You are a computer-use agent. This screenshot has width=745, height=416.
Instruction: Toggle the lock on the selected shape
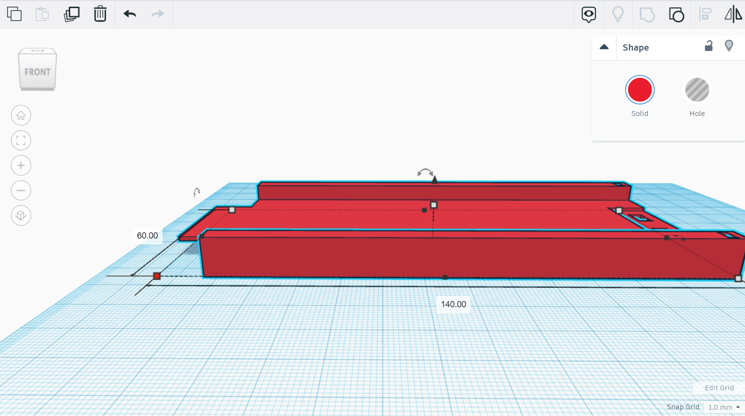pos(709,46)
